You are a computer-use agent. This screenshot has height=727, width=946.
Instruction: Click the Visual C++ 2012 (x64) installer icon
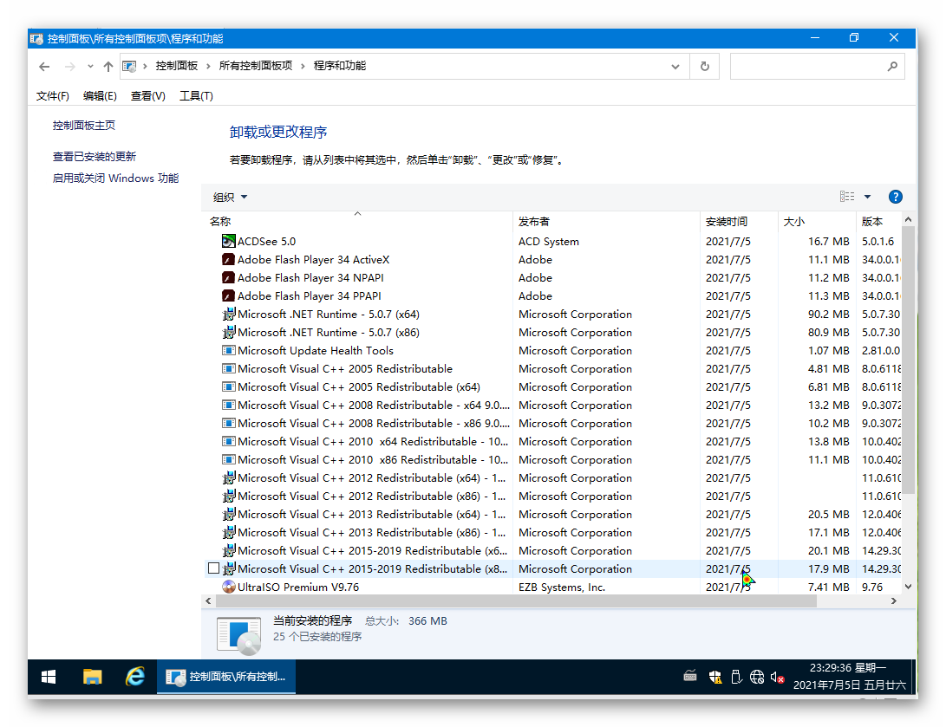(x=229, y=478)
